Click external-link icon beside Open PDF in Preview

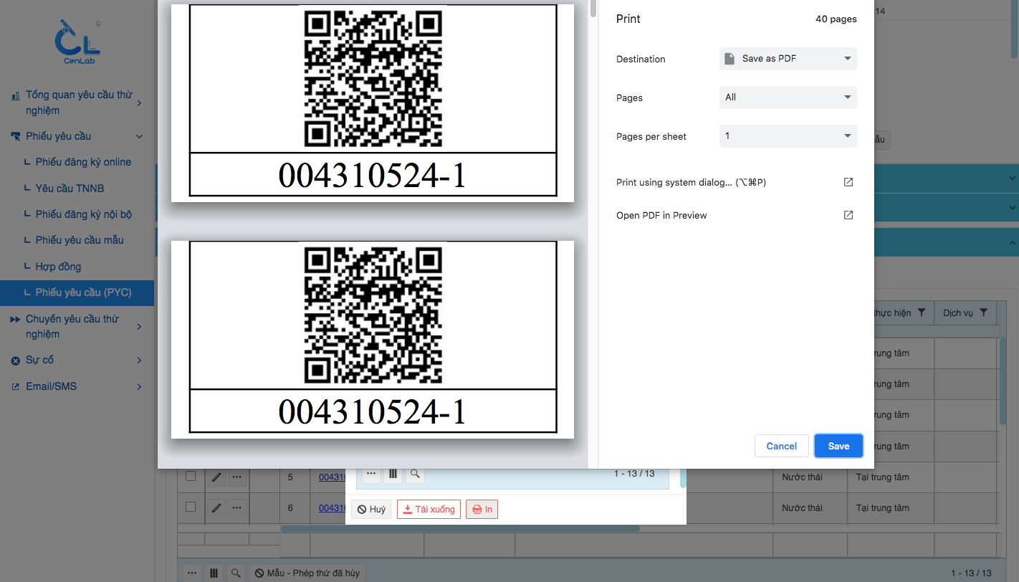[x=848, y=215]
